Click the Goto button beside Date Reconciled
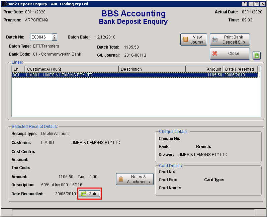 (89, 194)
